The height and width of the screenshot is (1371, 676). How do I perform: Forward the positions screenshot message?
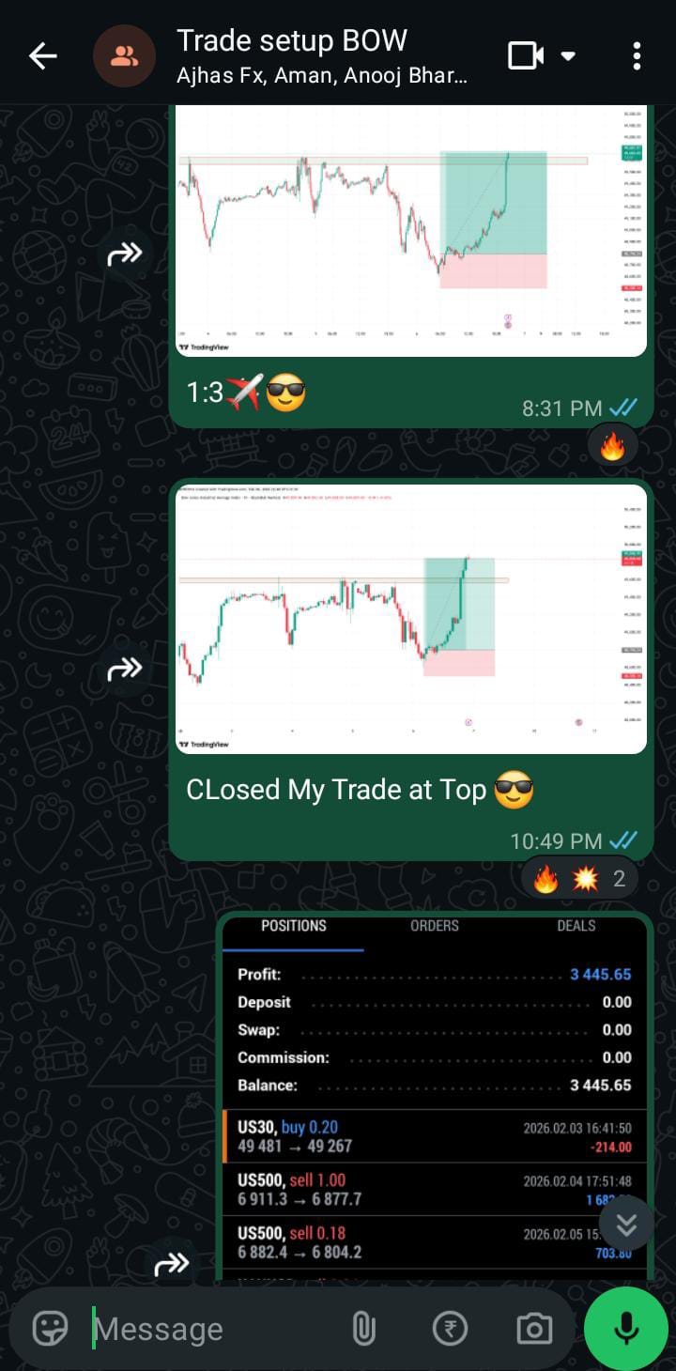pos(172,1264)
